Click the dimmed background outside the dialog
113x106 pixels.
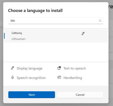point(111,57)
